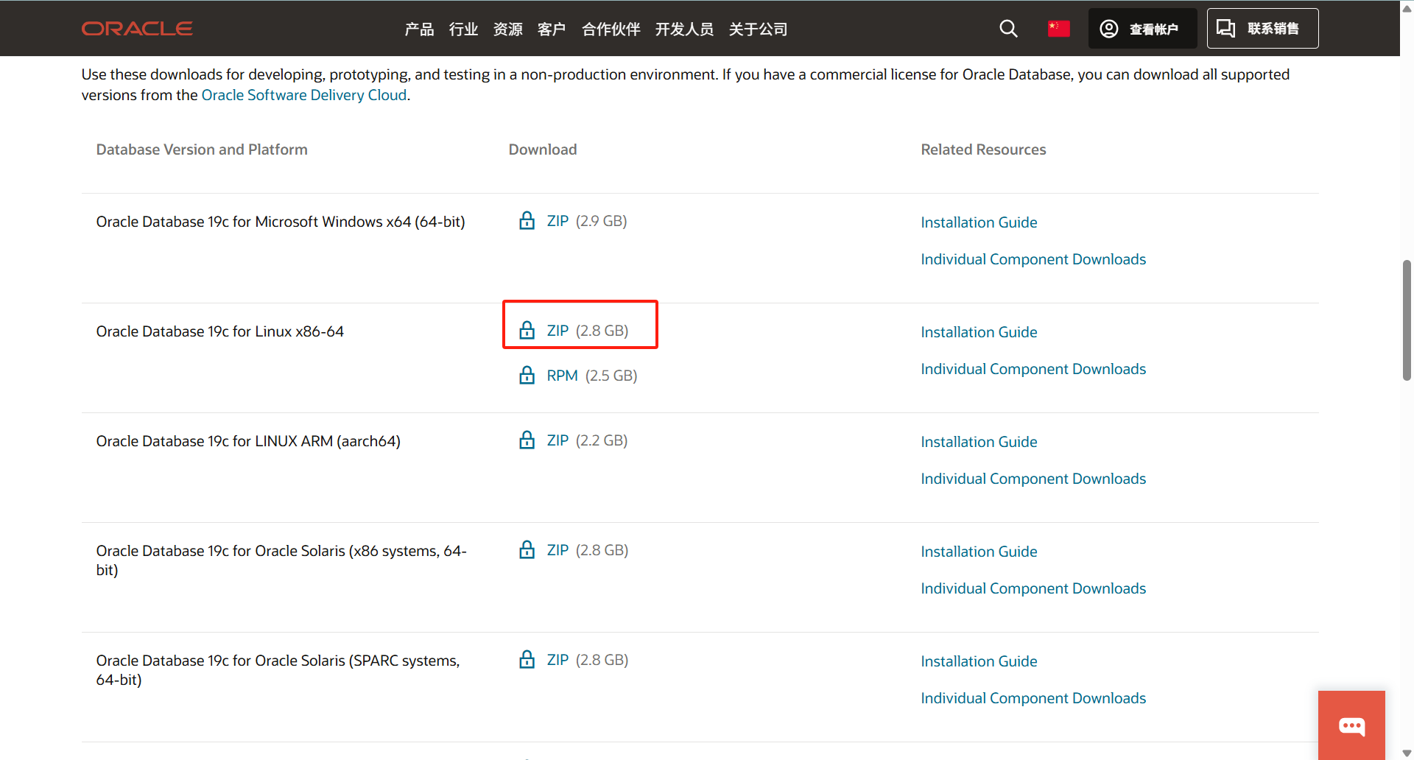Open Installation Guide for Windows x64
This screenshot has width=1414, height=760.
(979, 222)
